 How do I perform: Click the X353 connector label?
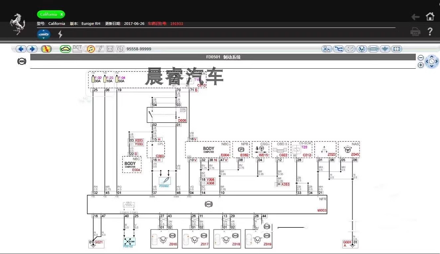285,184
